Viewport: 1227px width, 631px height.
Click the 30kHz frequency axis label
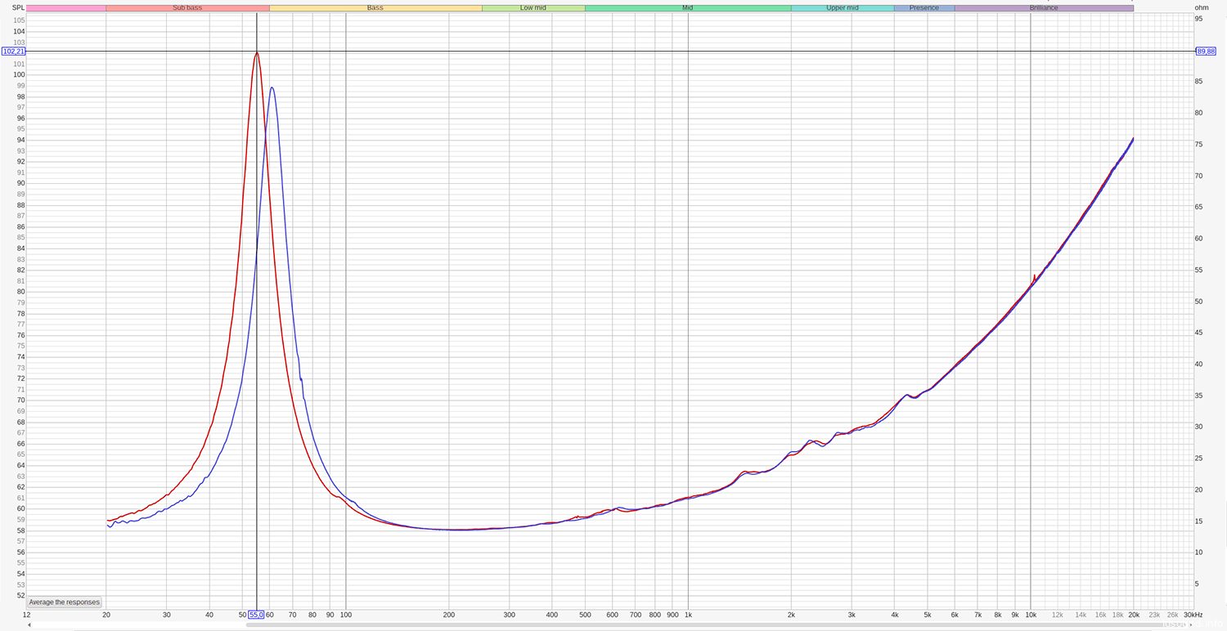tap(1193, 615)
